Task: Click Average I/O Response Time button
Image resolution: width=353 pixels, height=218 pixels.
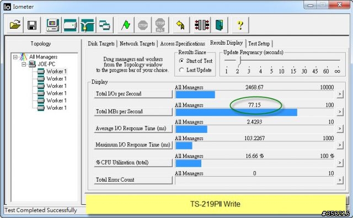Action: (x=133, y=129)
